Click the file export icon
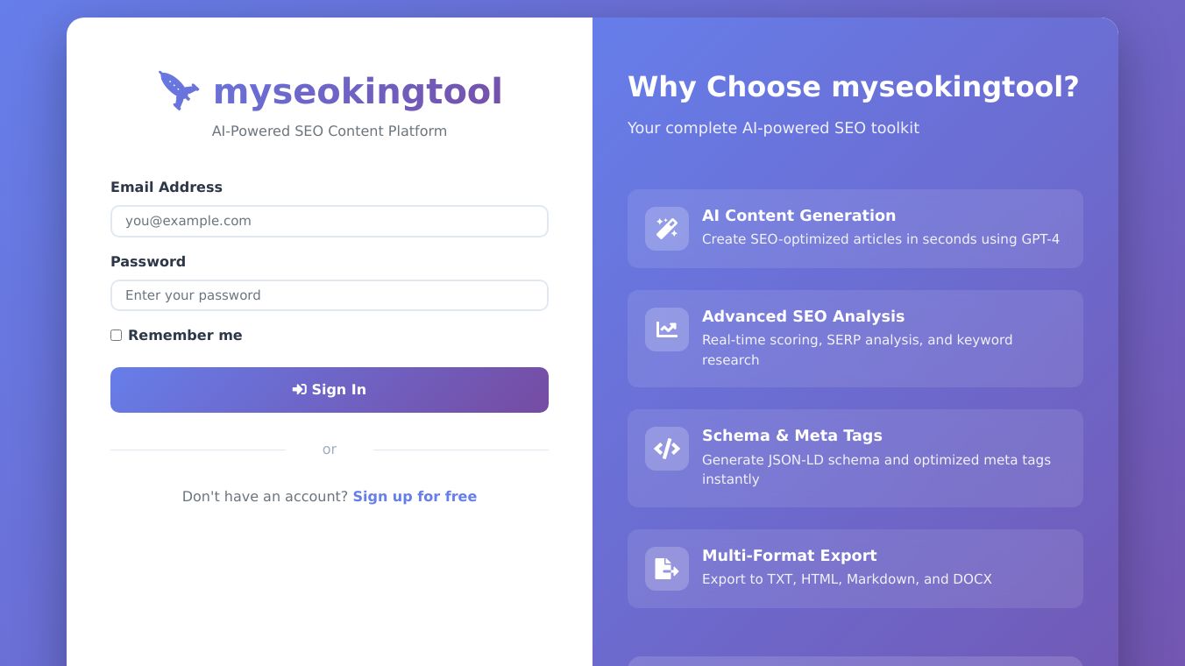This screenshot has width=1185, height=666. 667,569
